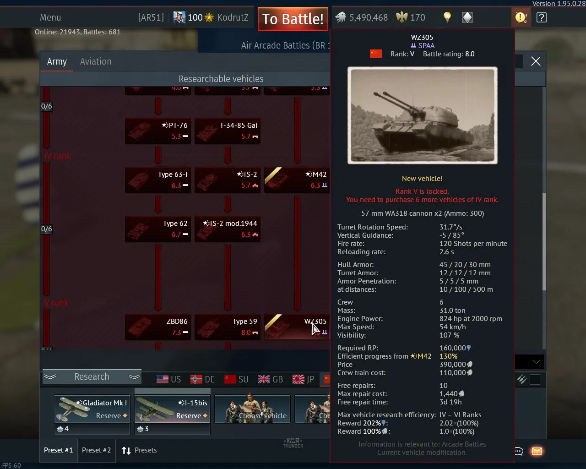Open the main Menu
Viewport: 586px width, 469px height.
click(50, 17)
